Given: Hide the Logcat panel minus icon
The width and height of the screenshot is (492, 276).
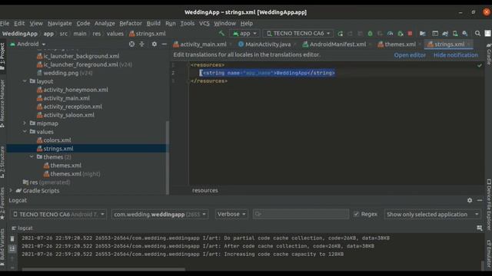Looking at the screenshot, I should coord(480,200).
